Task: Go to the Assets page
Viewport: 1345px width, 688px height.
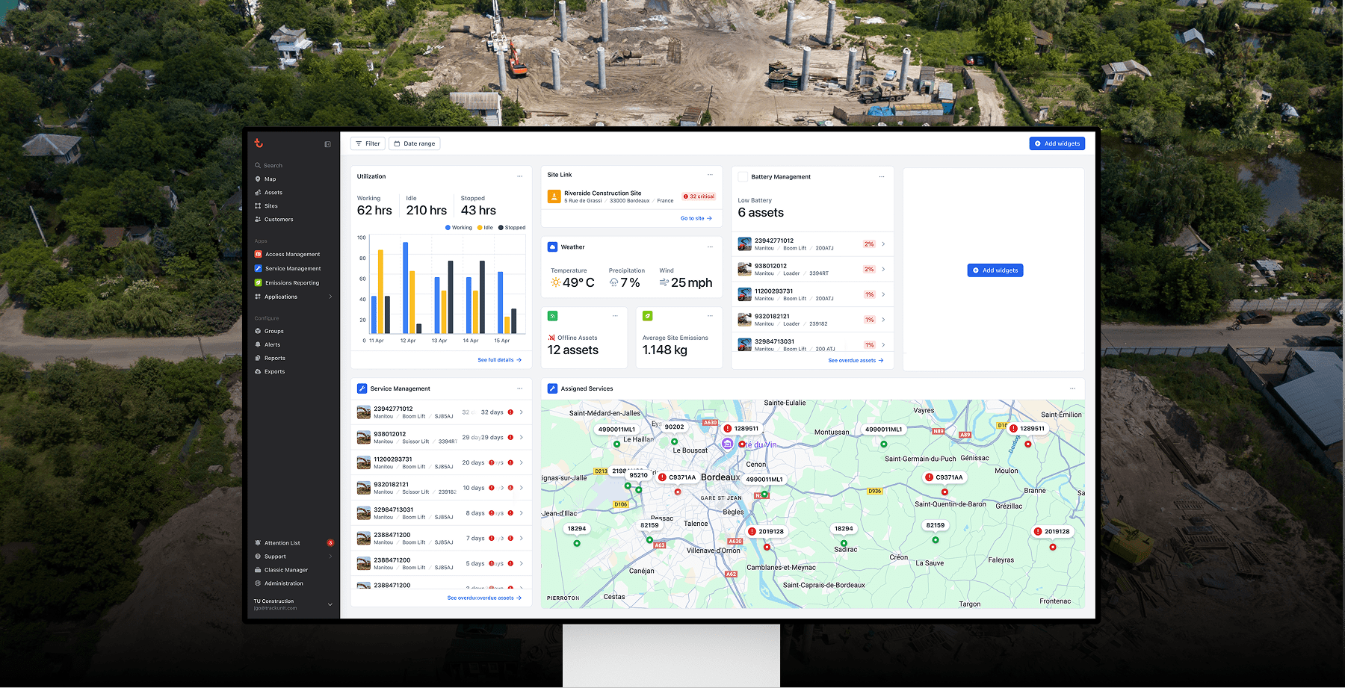Action: coord(269,193)
